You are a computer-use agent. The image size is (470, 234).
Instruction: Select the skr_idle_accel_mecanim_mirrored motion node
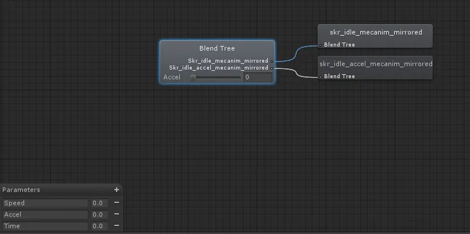(x=375, y=68)
